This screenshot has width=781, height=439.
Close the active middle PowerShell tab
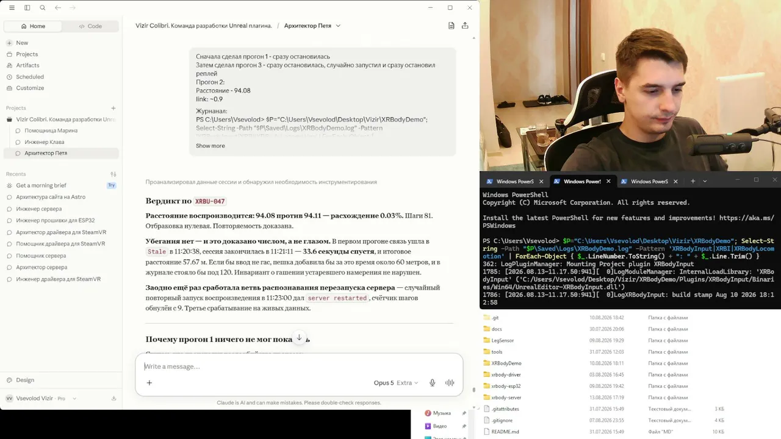[608, 181]
